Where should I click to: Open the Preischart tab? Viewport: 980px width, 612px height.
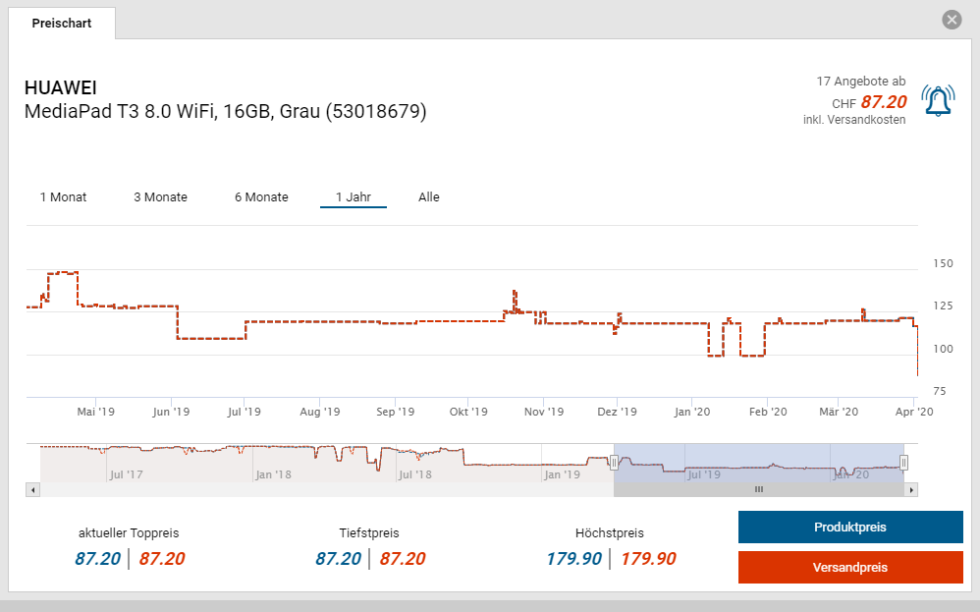coord(62,24)
